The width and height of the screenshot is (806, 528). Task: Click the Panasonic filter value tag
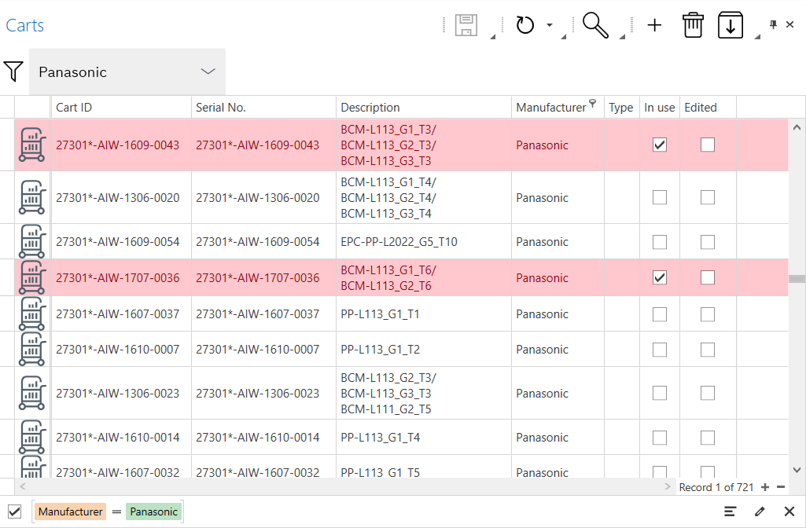pyautogui.click(x=153, y=511)
